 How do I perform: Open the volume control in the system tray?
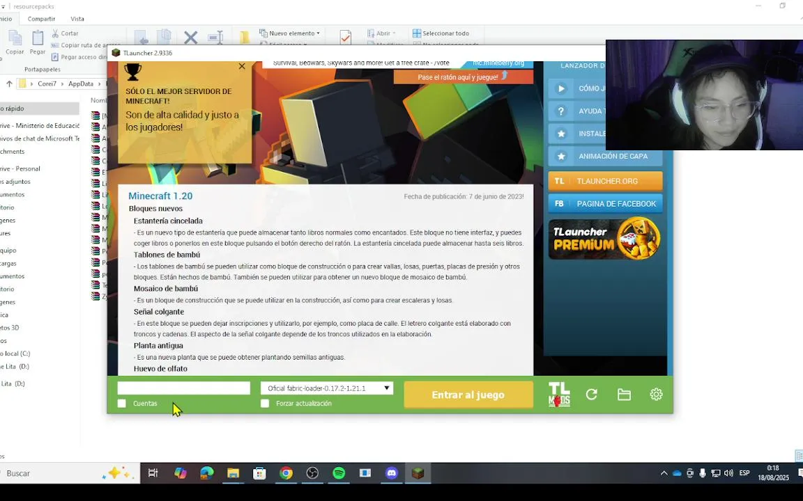pyautogui.click(x=728, y=473)
